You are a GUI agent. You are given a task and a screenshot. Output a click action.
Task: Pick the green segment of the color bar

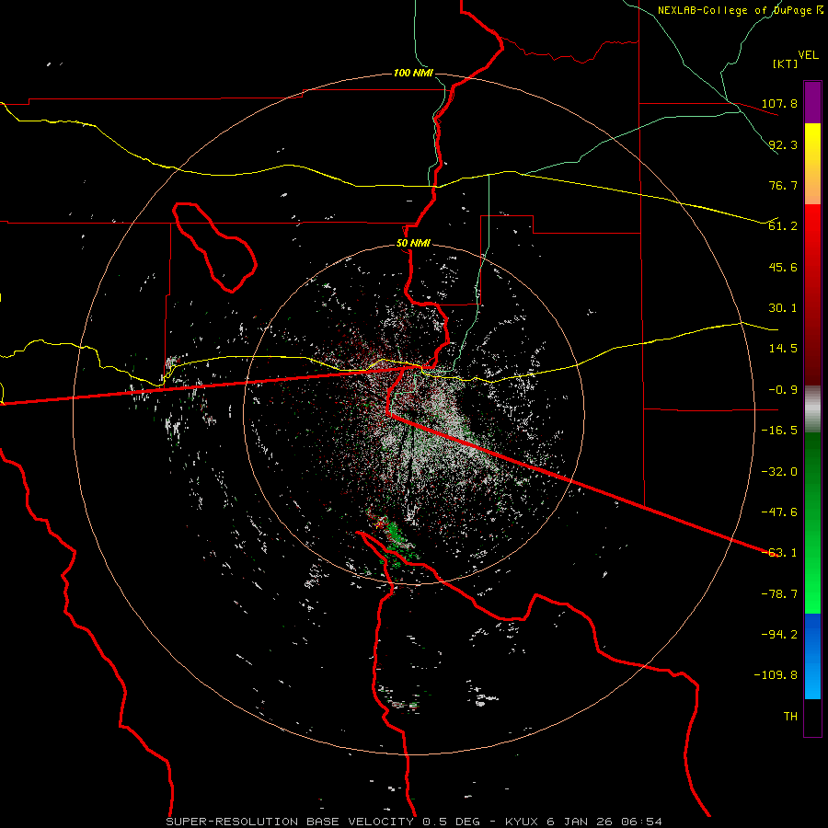pos(812,523)
